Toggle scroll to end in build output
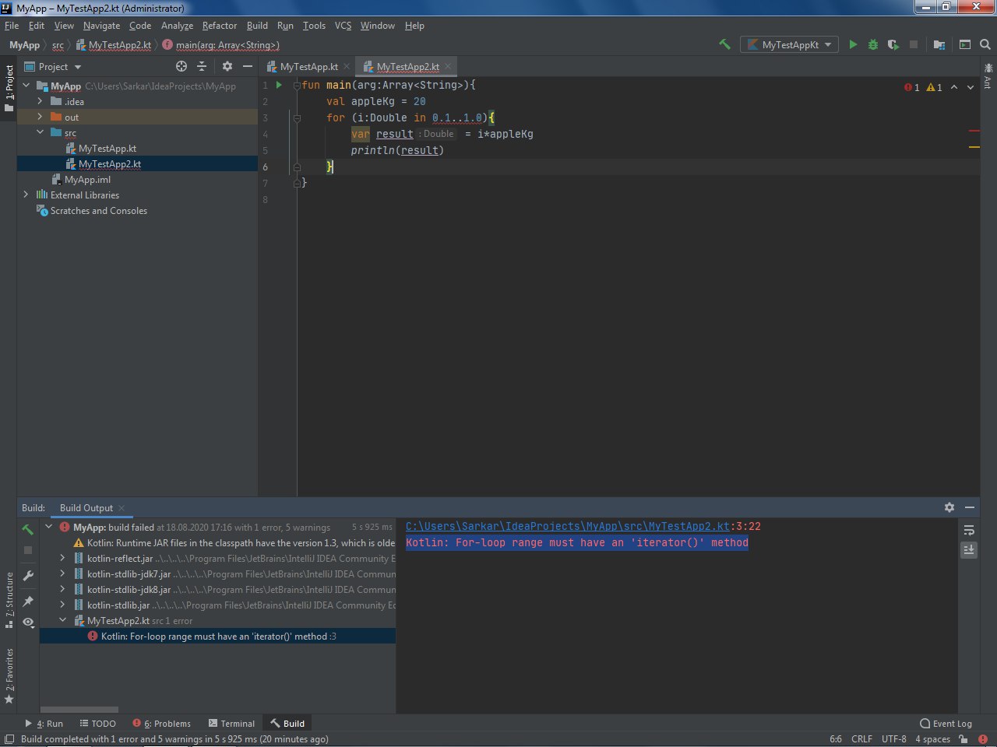The width and height of the screenshot is (997, 747). pos(969,549)
